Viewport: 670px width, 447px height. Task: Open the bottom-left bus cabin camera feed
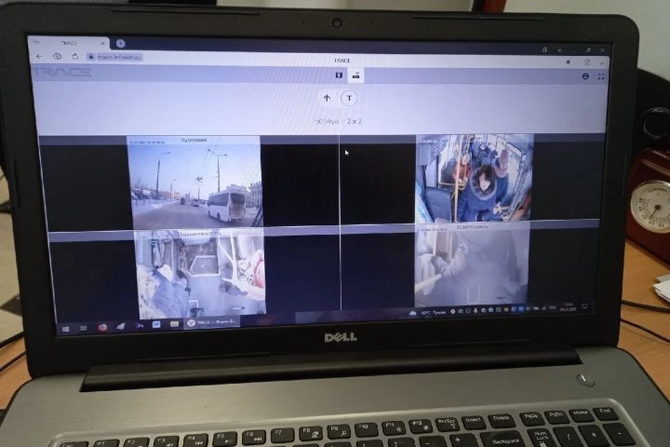(200, 273)
